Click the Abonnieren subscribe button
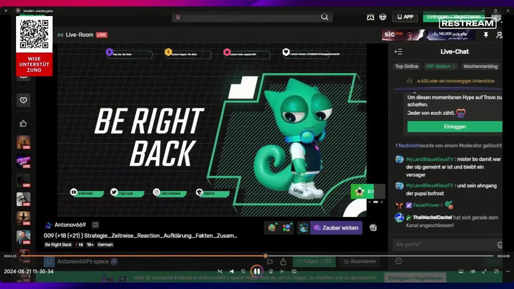Image resolution: width=514 pixels, height=289 pixels. [360, 261]
